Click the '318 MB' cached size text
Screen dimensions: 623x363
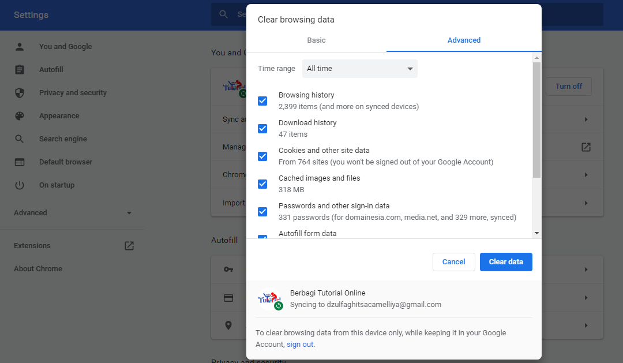coord(291,190)
